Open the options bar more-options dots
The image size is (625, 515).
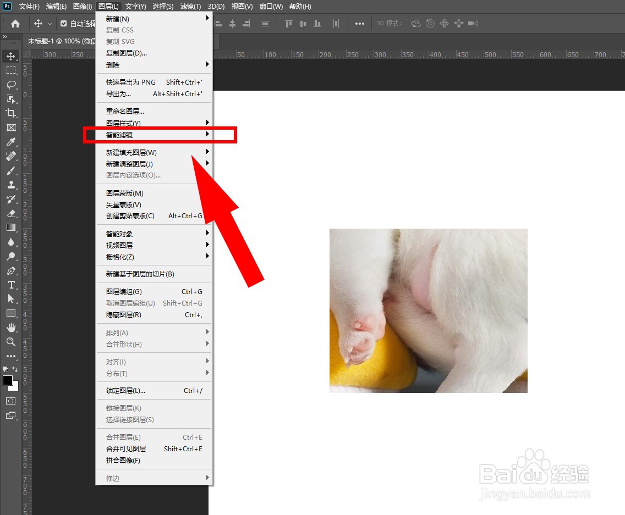[x=359, y=24]
